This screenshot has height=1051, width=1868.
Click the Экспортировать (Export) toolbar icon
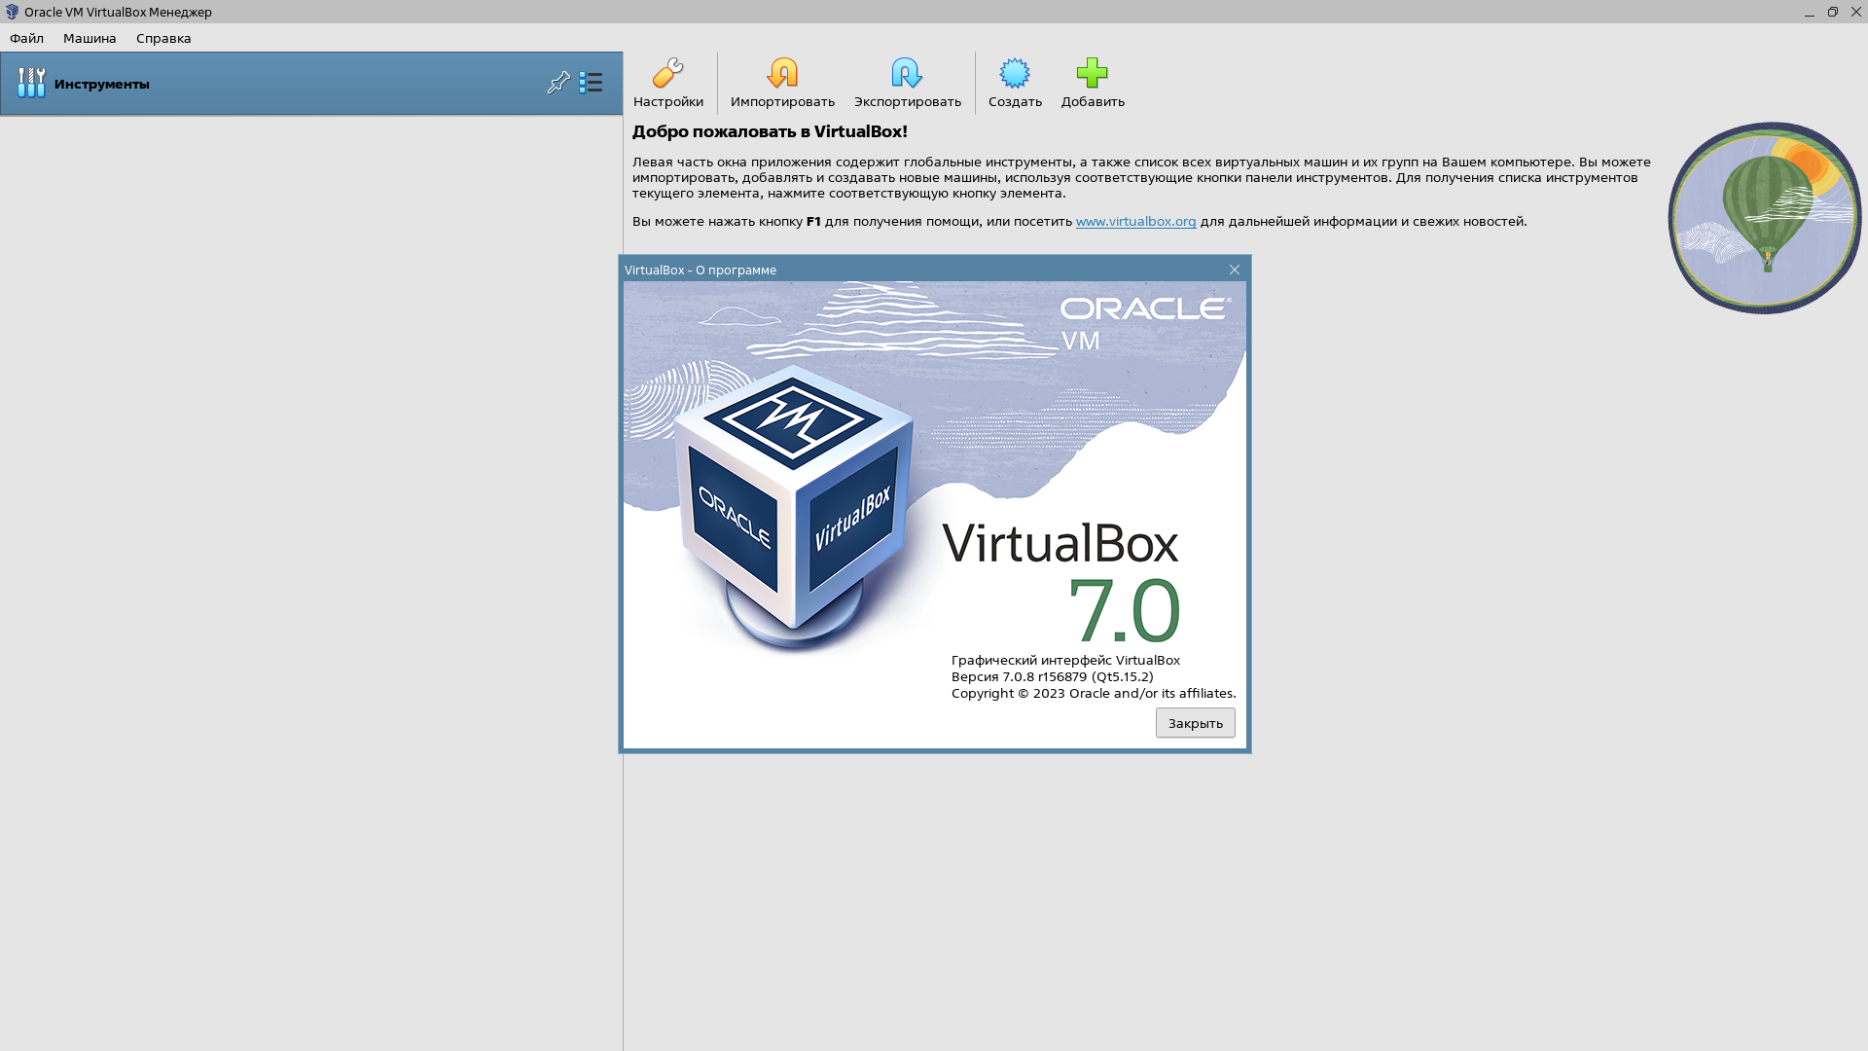[x=907, y=73]
